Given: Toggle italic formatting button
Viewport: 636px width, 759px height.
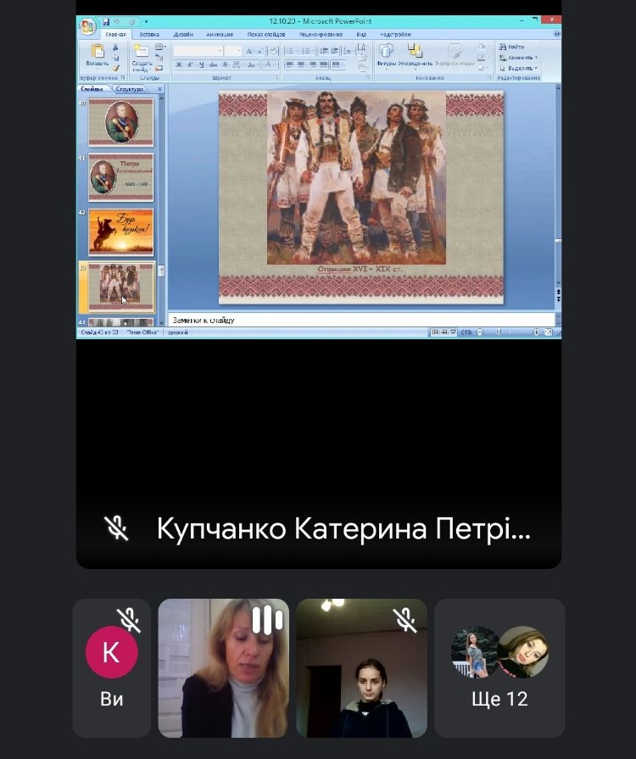Looking at the screenshot, I should [x=190, y=64].
